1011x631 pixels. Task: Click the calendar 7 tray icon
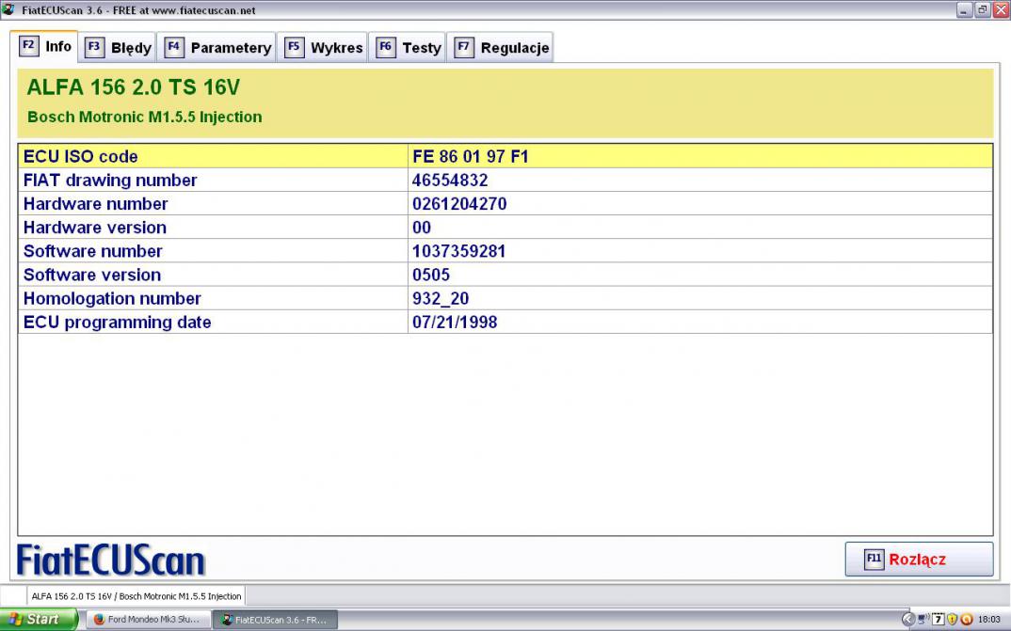[x=939, y=620]
